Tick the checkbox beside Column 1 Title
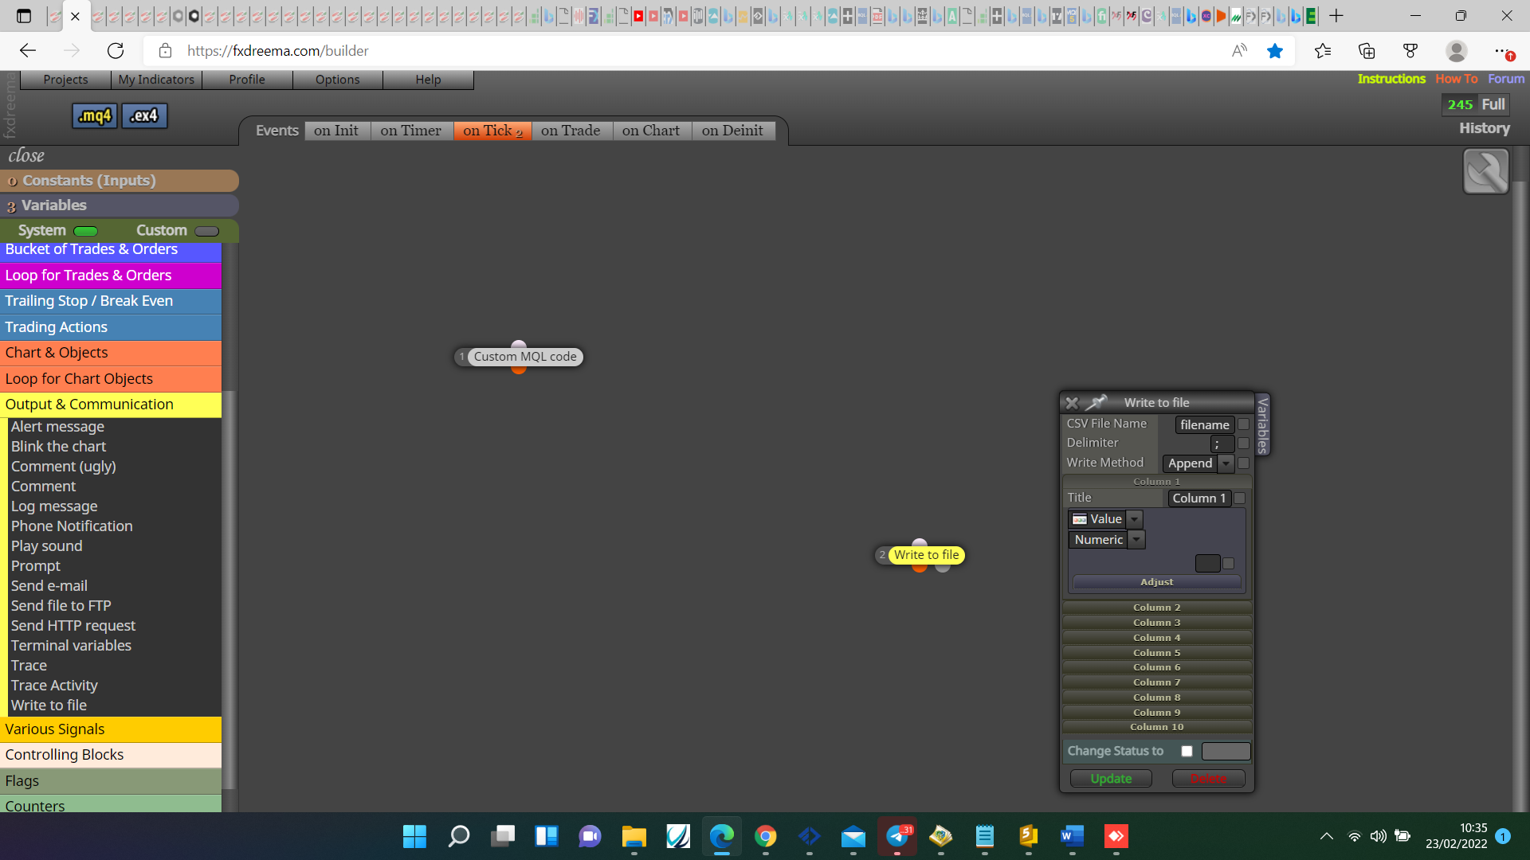Image resolution: width=1530 pixels, height=860 pixels. pos(1239,498)
